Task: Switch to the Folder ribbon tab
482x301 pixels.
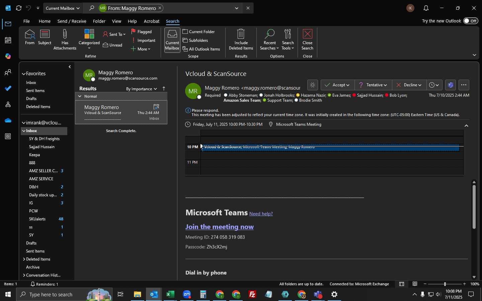Action: pyautogui.click(x=99, y=21)
